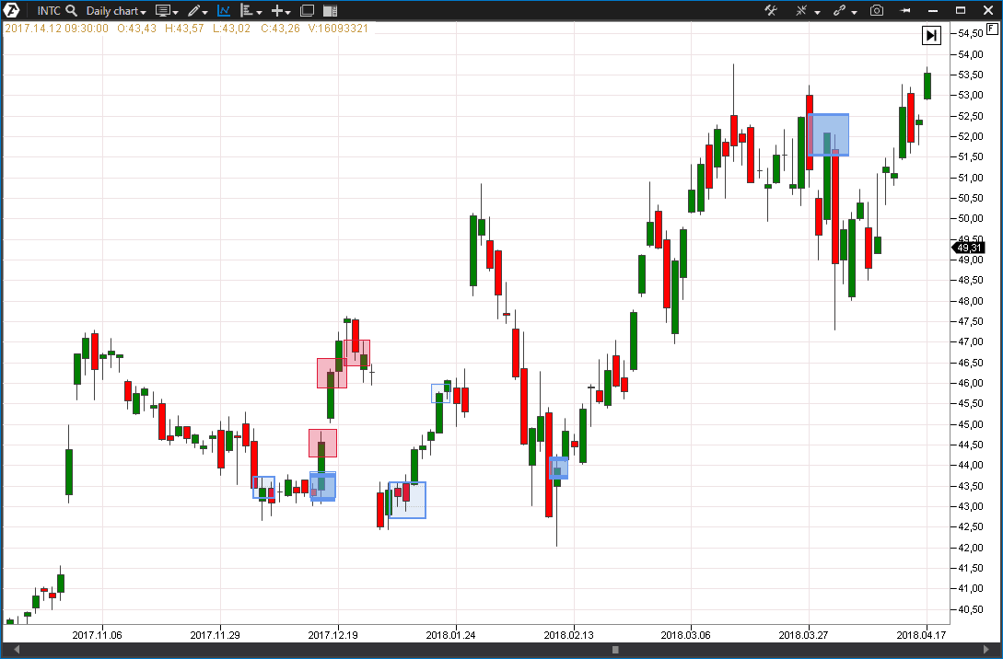Click the INTC symbol search magnifier
Viewport: 1003px width, 659px height.
[x=71, y=11]
